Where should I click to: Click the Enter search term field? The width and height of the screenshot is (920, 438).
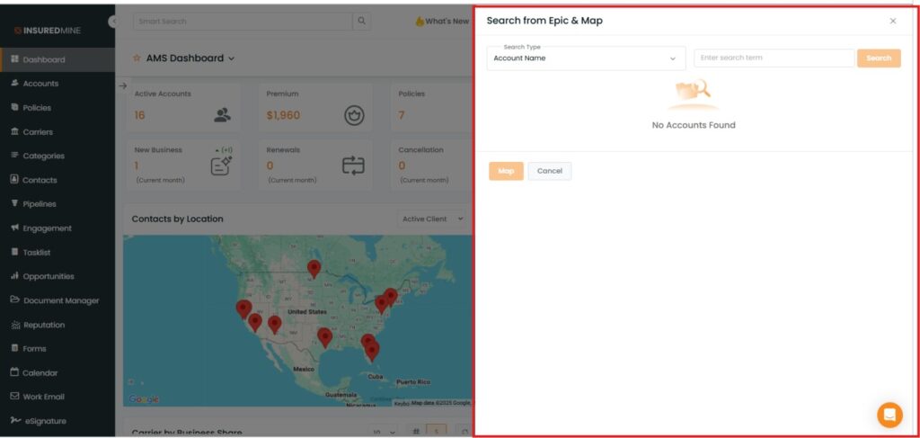click(774, 58)
